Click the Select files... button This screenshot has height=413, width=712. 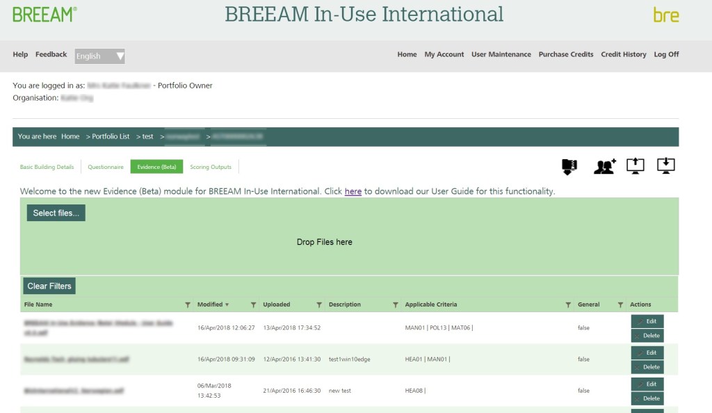[56, 213]
